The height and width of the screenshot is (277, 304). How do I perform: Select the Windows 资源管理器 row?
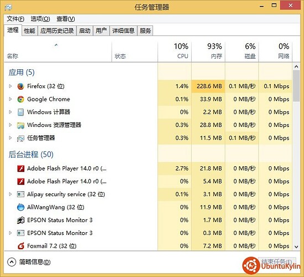pos(148,125)
